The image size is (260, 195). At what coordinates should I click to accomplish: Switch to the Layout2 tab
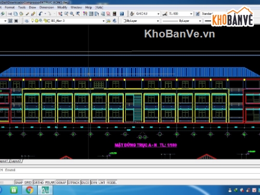point(16,161)
